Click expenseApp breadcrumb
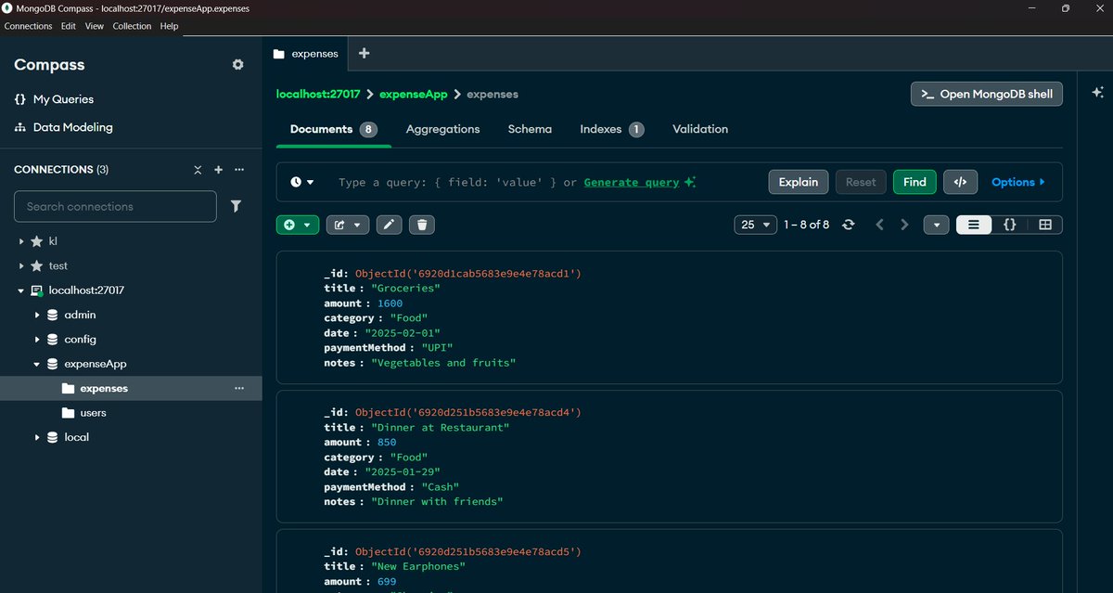The height and width of the screenshot is (593, 1113). tap(414, 94)
